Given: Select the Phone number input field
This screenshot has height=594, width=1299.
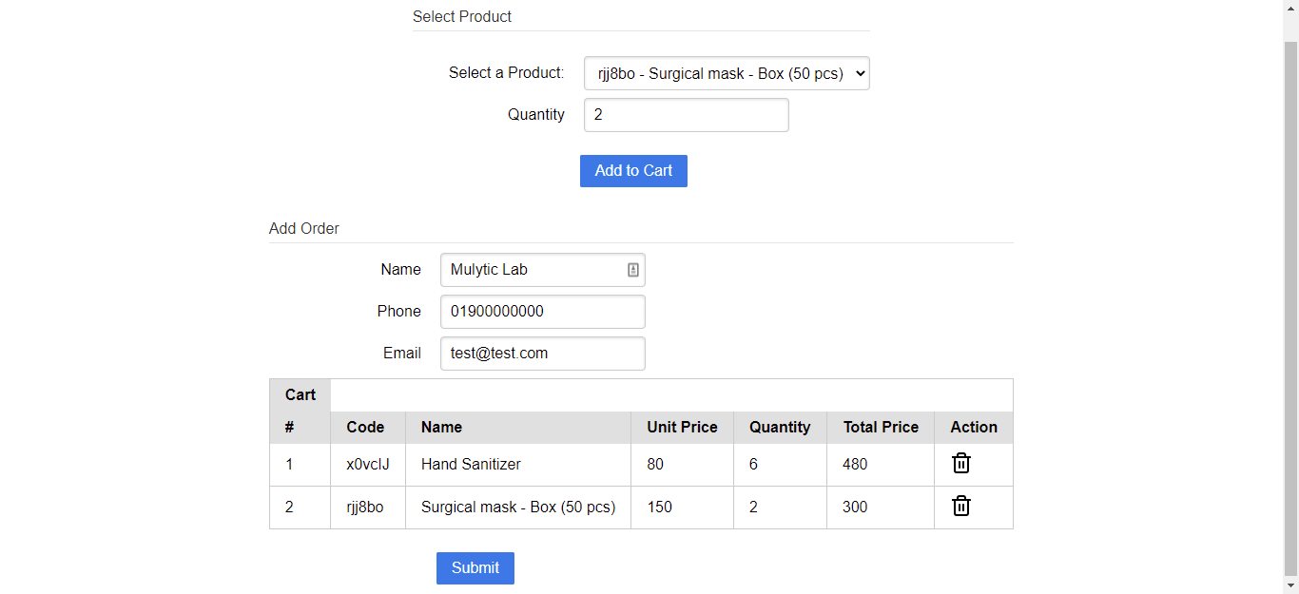Looking at the screenshot, I should tap(542, 312).
